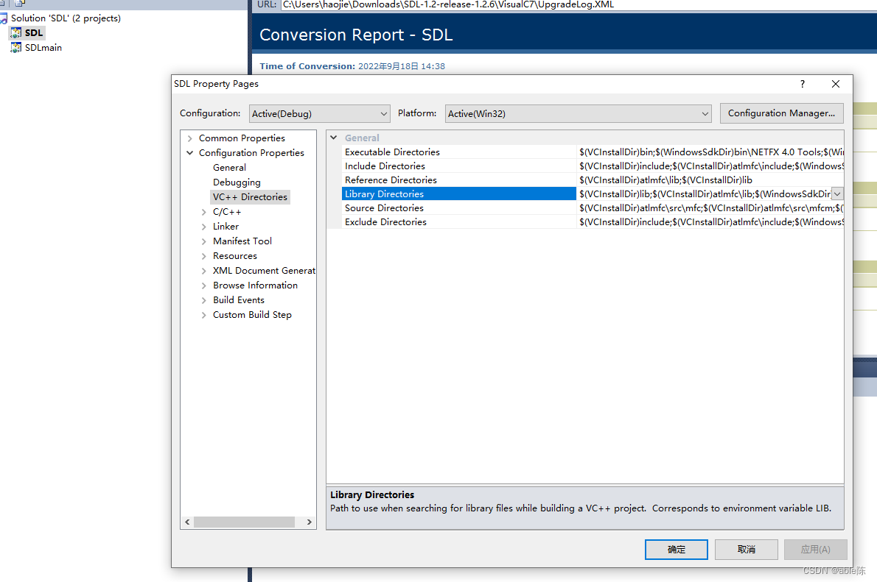
Task: Select Custom Build Step tree item
Action: (x=252, y=314)
